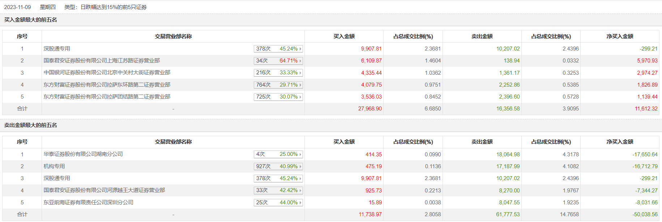662x222 pixels.
Task: Expand 378次 45.24% badge in buy table
Action: click(x=278, y=49)
